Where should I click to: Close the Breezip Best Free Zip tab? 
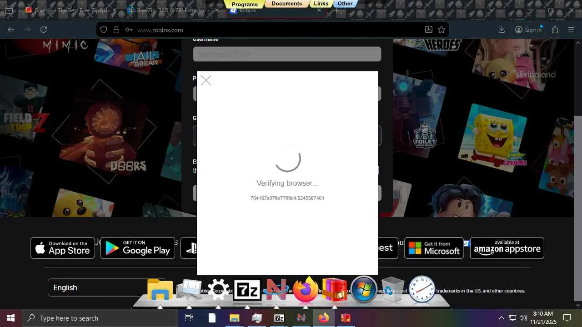(x=114, y=10)
